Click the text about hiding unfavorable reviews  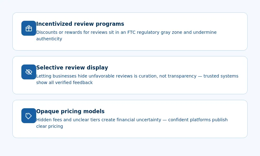(137, 79)
